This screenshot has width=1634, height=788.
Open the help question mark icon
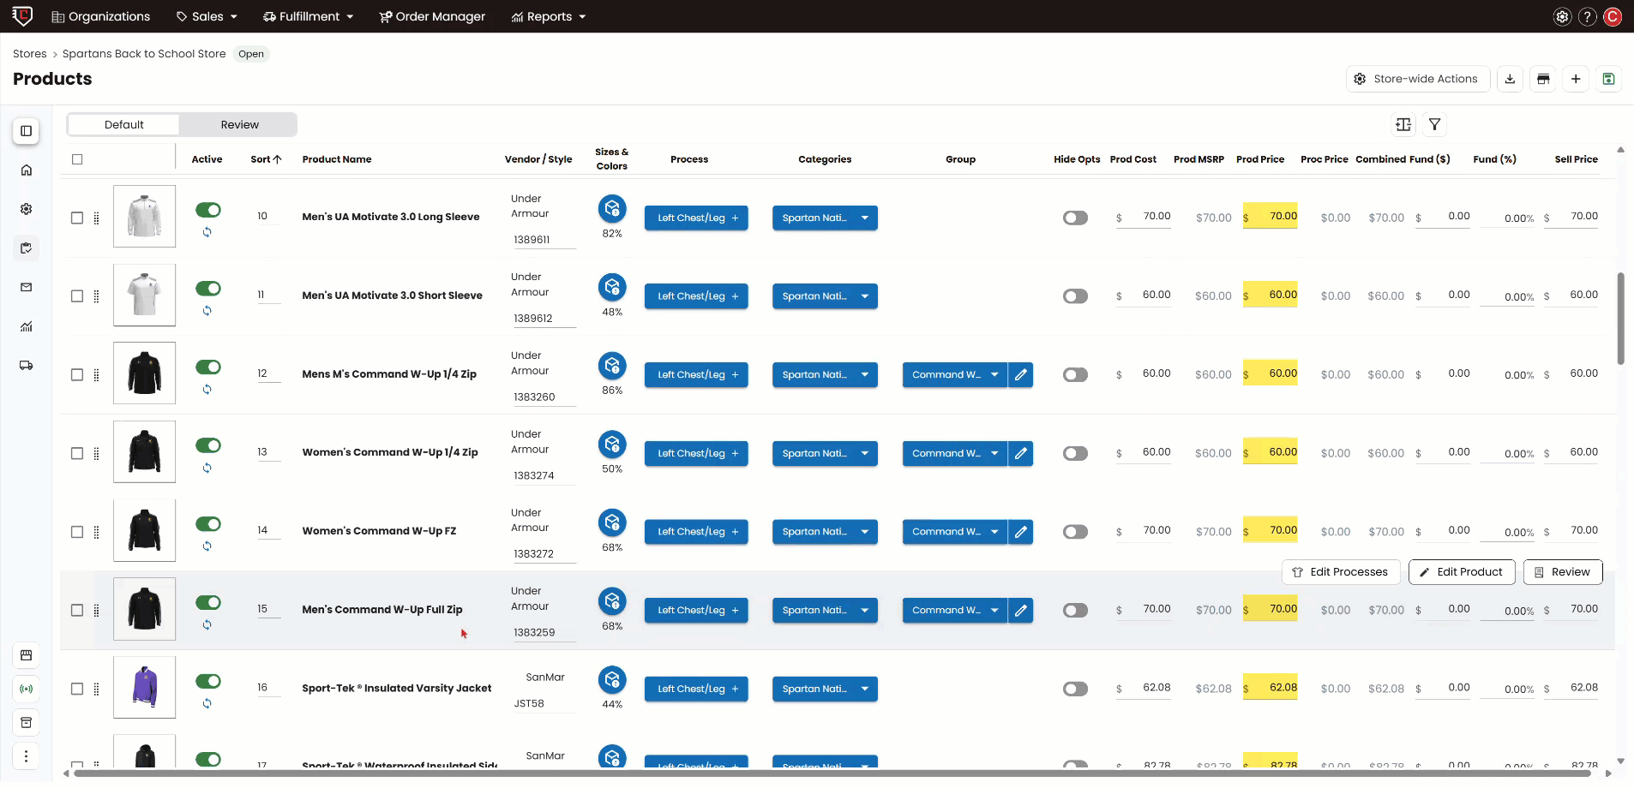click(x=1588, y=16)
